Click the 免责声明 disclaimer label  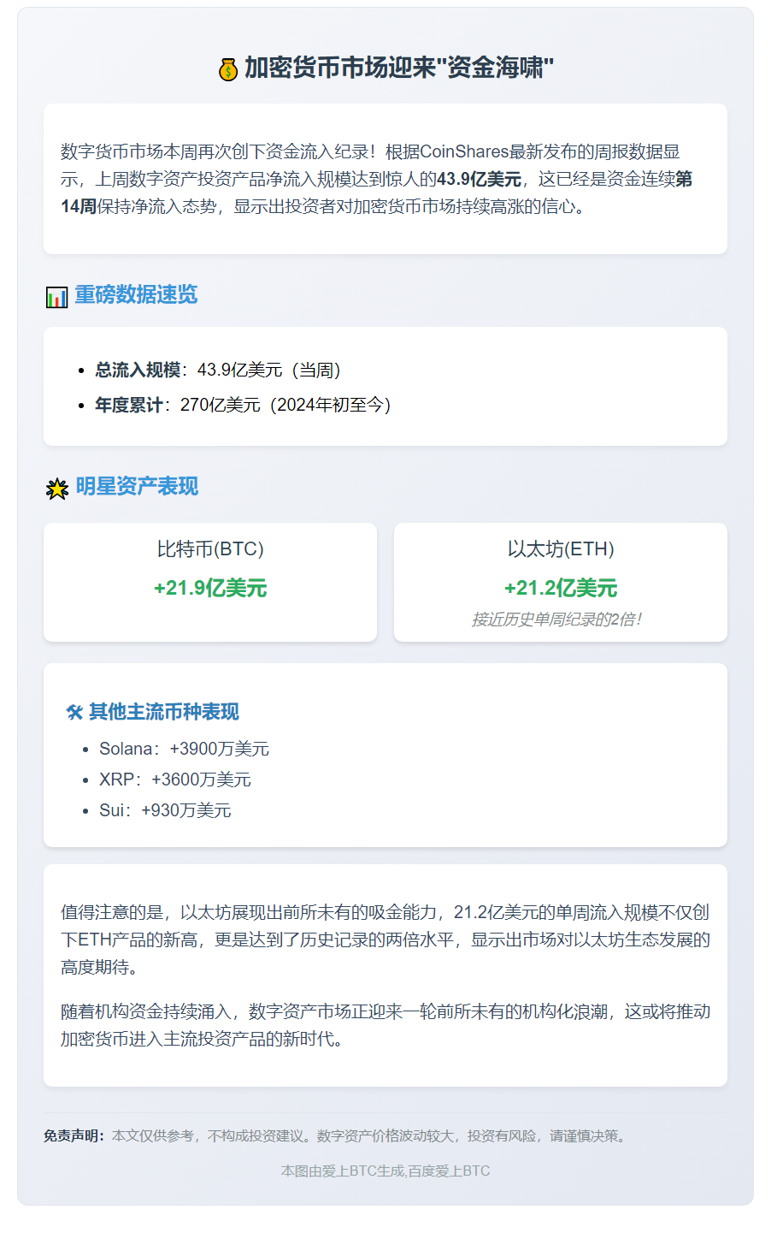[74, 1137]
